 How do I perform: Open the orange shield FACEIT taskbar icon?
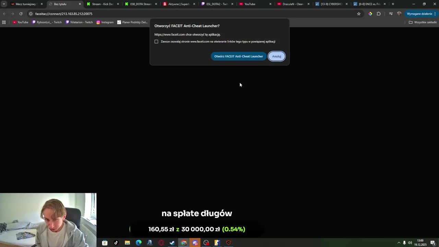[x=229, y=243]
